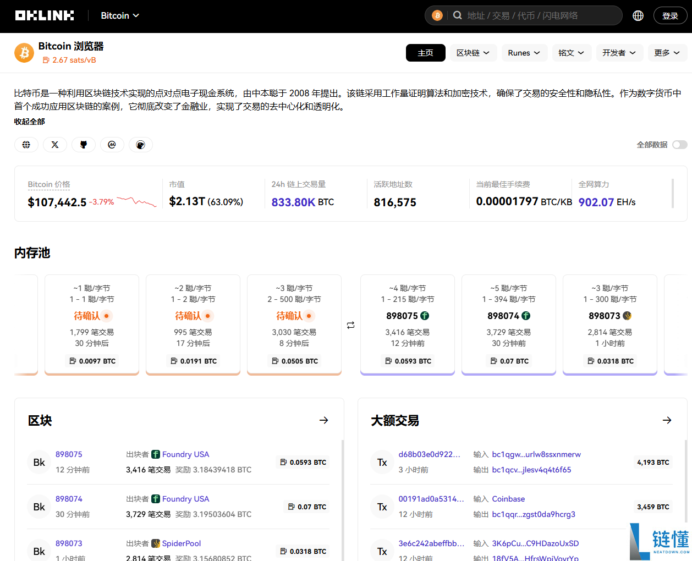Open large transactions list via arrow icon
The width and height of the screenshot is (692, 561).
click(x=667, y=420)
